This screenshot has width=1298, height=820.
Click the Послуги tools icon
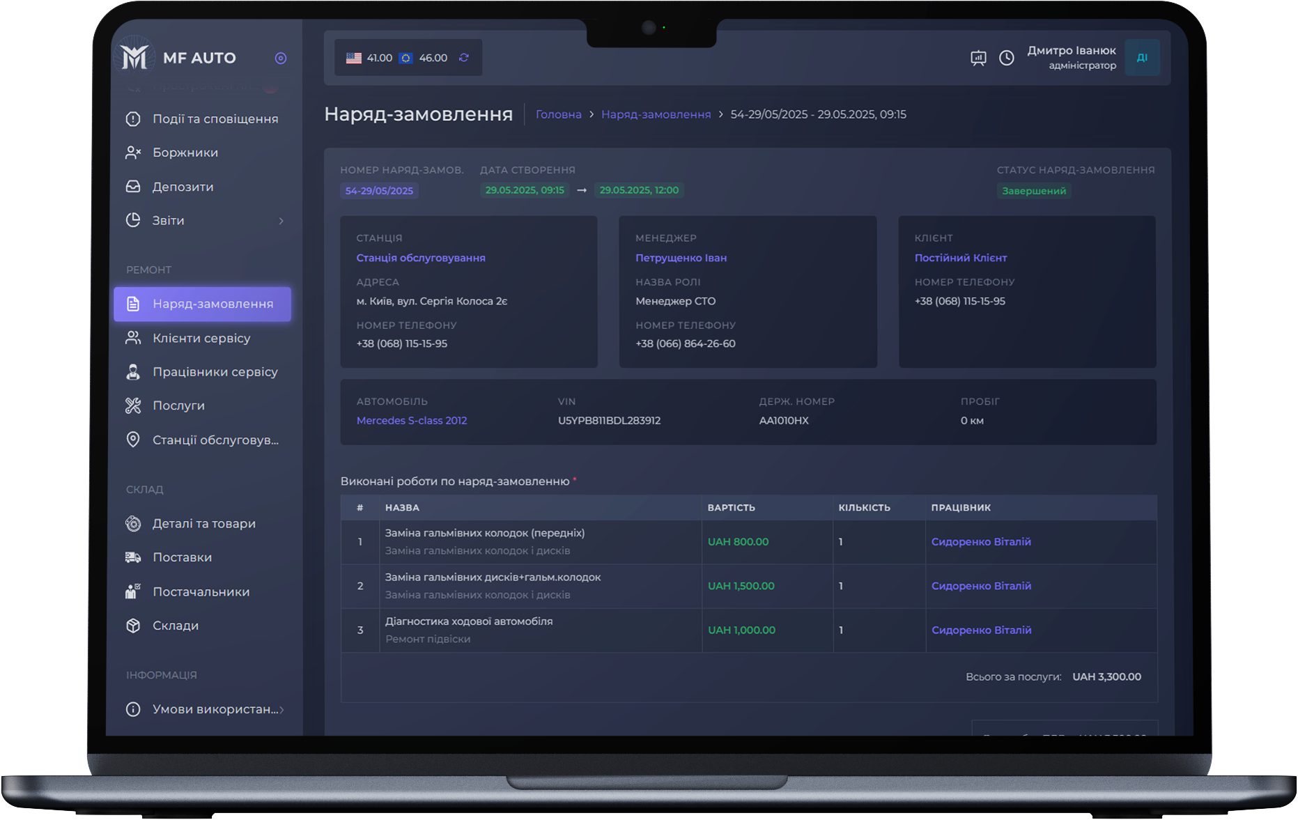tap(133, 405)
